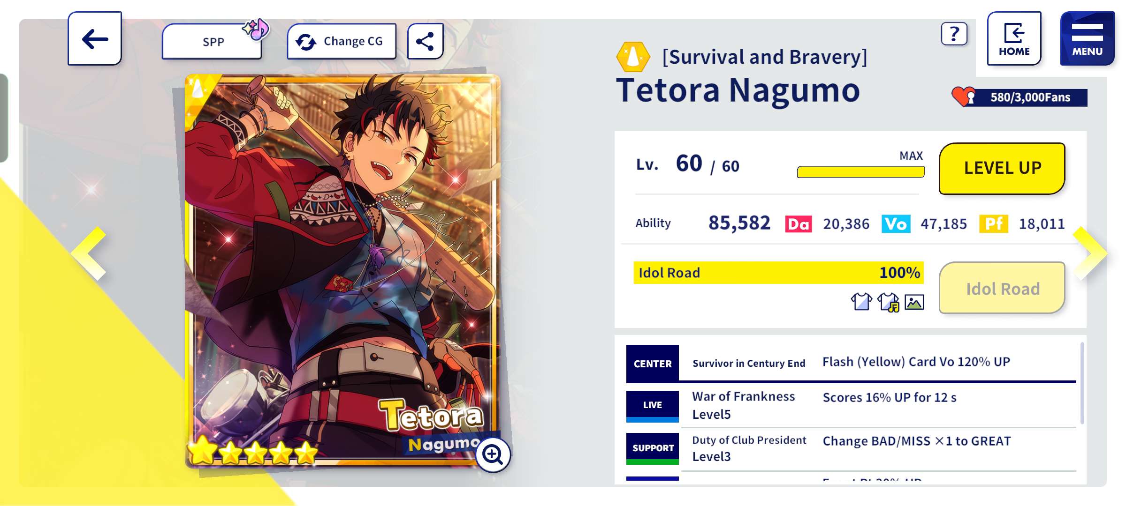1126x506 pixels.
Task: Click the yellow hexagon attribute icon
Action: (x=633, y=57)
